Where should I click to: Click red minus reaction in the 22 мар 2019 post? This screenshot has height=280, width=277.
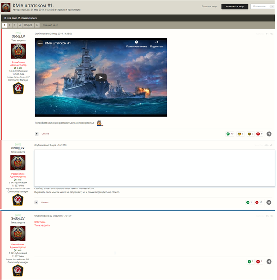pyautogui.click(x=259, y=262)
